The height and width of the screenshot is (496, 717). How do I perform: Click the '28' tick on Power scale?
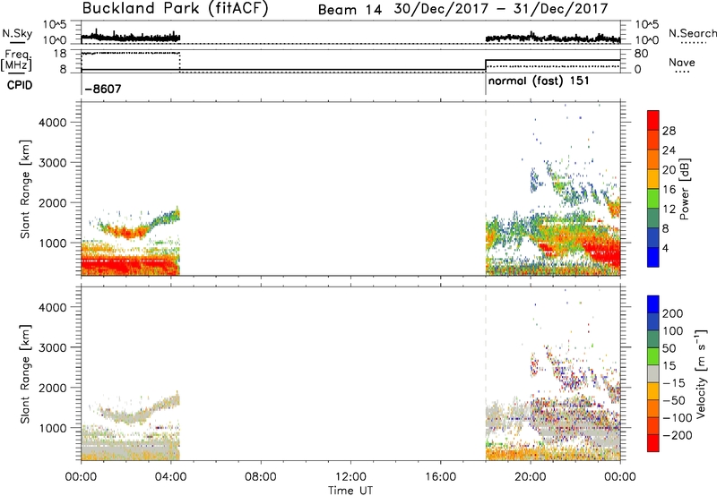click(669, 131)
